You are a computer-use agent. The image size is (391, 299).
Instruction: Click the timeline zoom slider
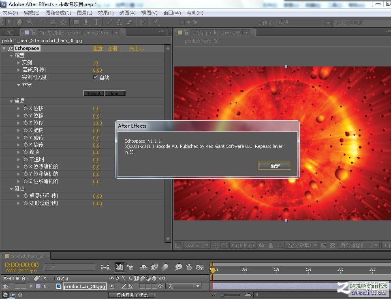(231, 295)
